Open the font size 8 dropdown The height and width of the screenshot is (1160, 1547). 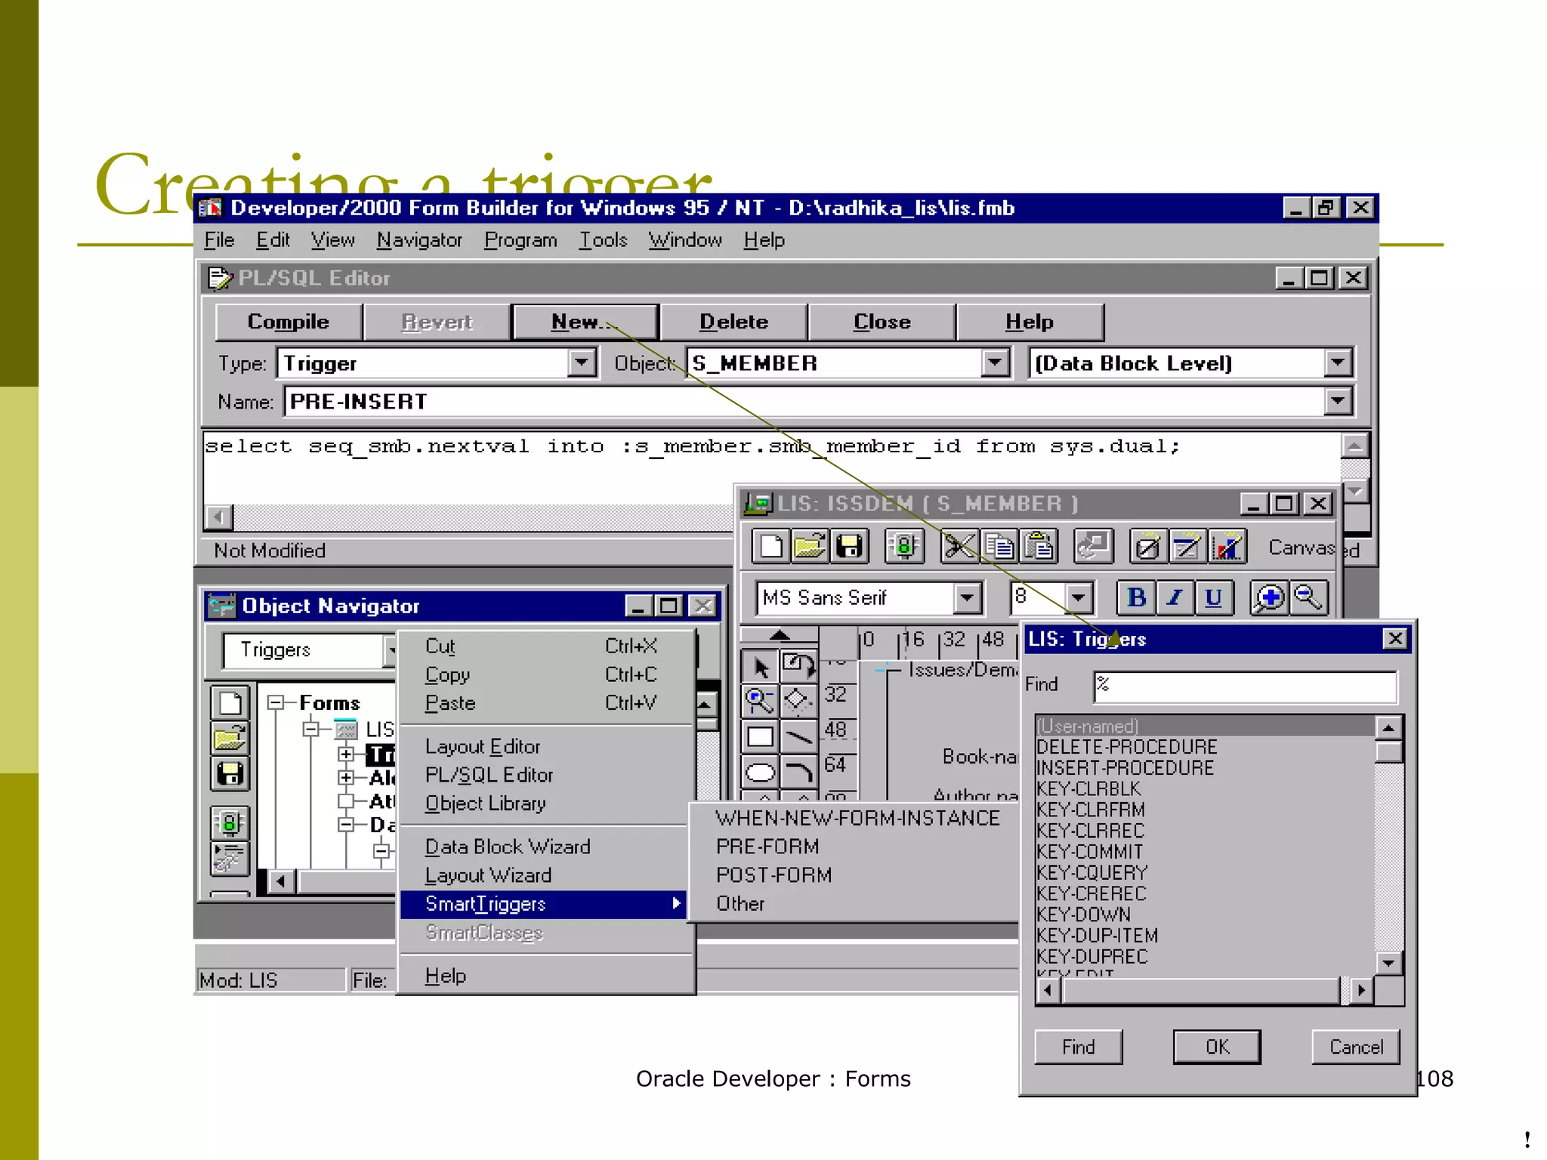coord(1079,598)
